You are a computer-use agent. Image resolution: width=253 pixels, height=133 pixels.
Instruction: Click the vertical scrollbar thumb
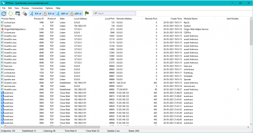(251, 32)
